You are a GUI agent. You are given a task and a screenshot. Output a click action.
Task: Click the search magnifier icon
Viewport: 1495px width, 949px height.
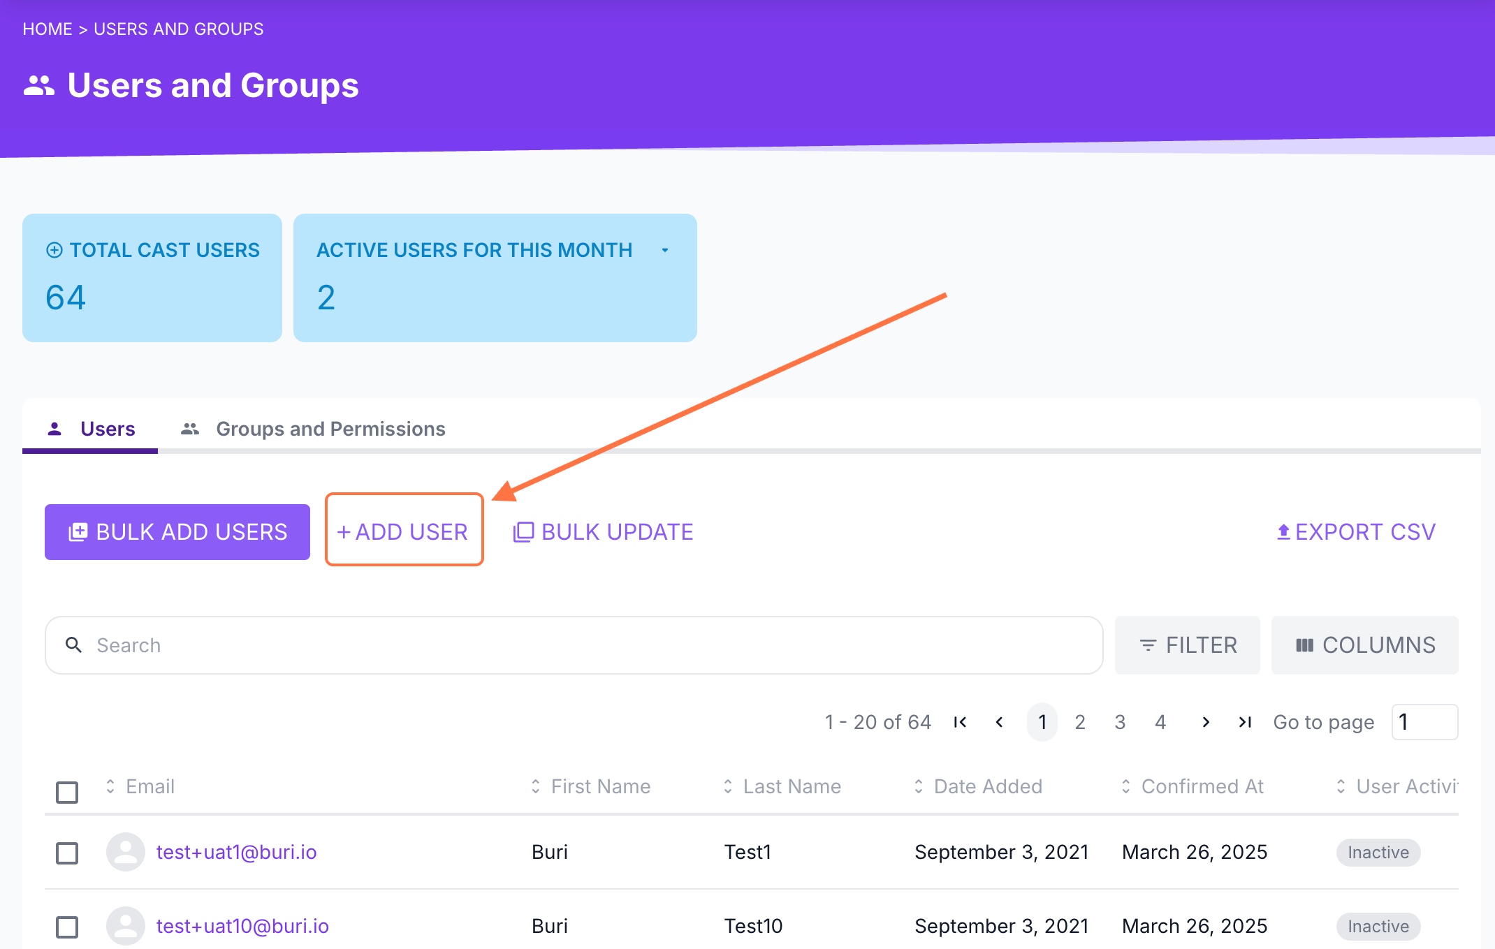74,645
